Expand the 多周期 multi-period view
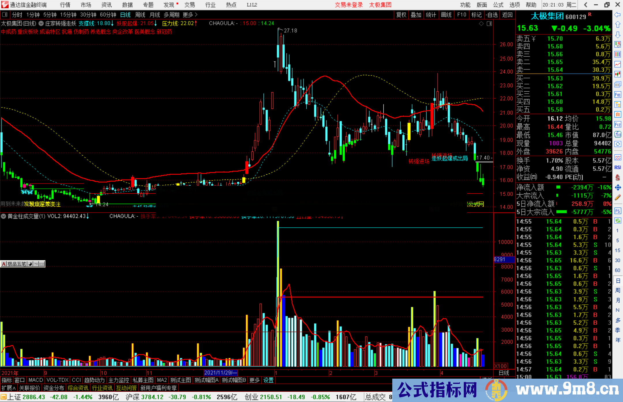623x402 pixels. [x=172, y=15]
